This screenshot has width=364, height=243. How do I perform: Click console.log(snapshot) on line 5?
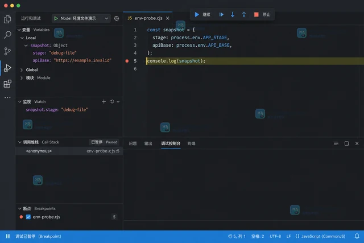(x=176, y=61)
